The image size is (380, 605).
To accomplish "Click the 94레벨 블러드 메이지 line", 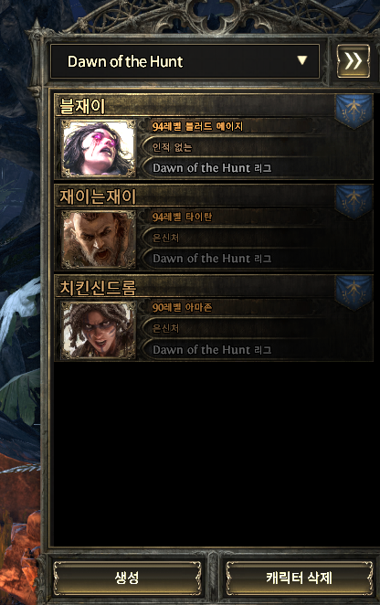I will [197, 126].
